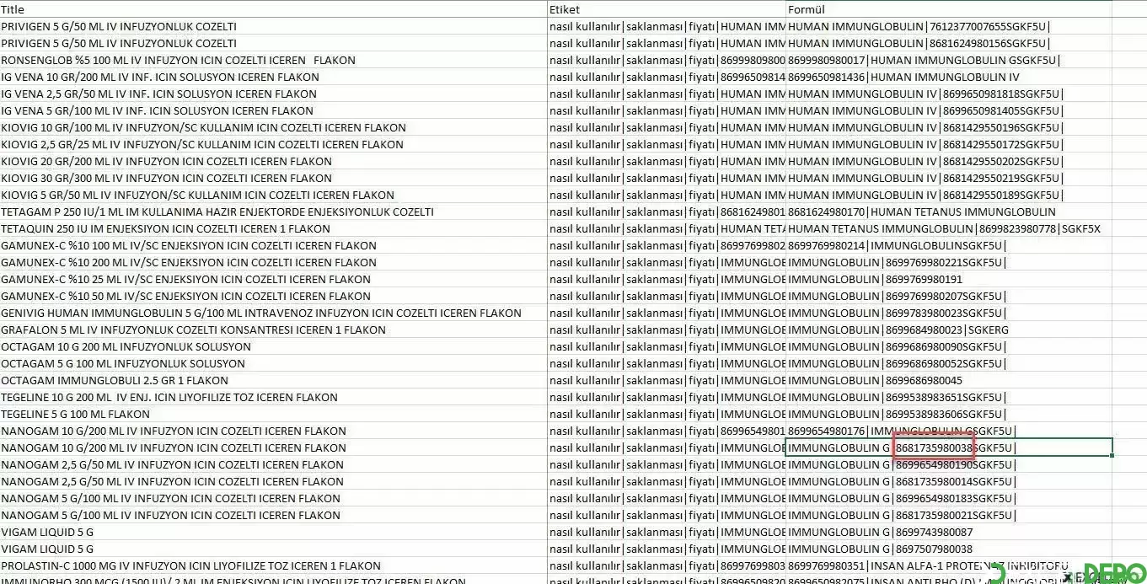Viewport: 1147px width, 584px height.
Task: Click the Etiket cell in the GENIVIG row
Action: pyautogui.click(x=667, y=313)
